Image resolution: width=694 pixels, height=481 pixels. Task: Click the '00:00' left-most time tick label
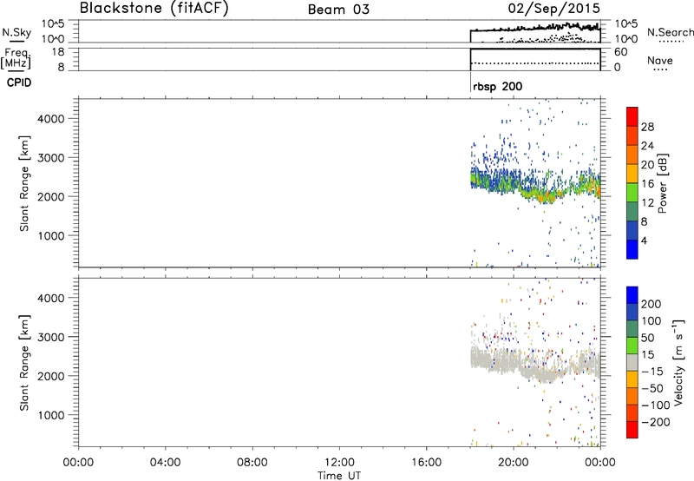coord(78,463)
